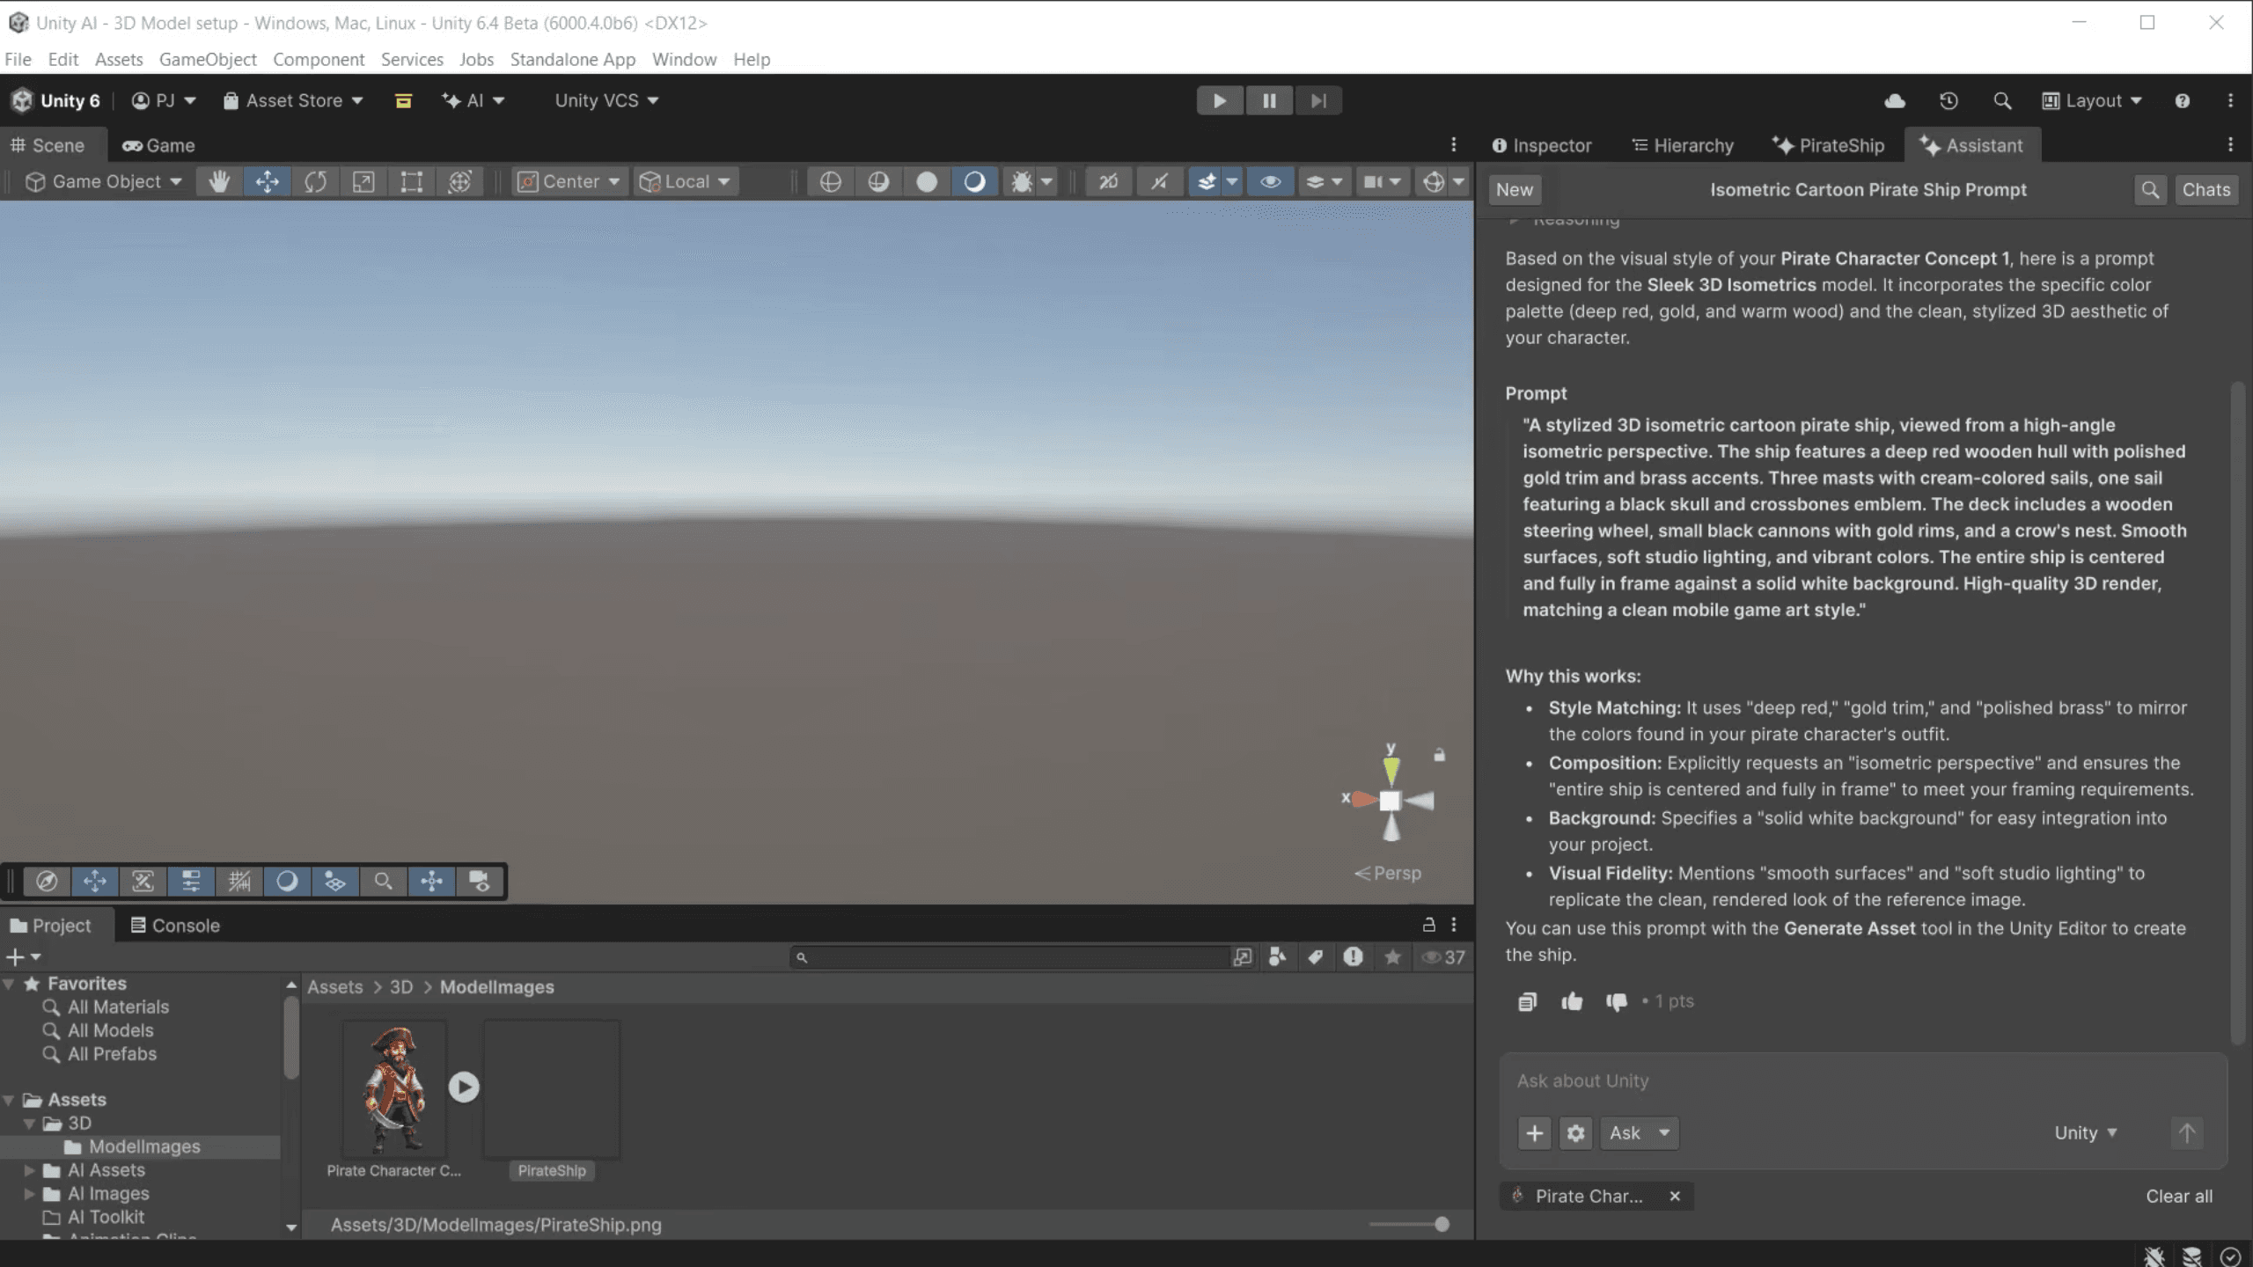Switch to the Game tab
Screen dimensions: 2253x1267
point(158,145)
